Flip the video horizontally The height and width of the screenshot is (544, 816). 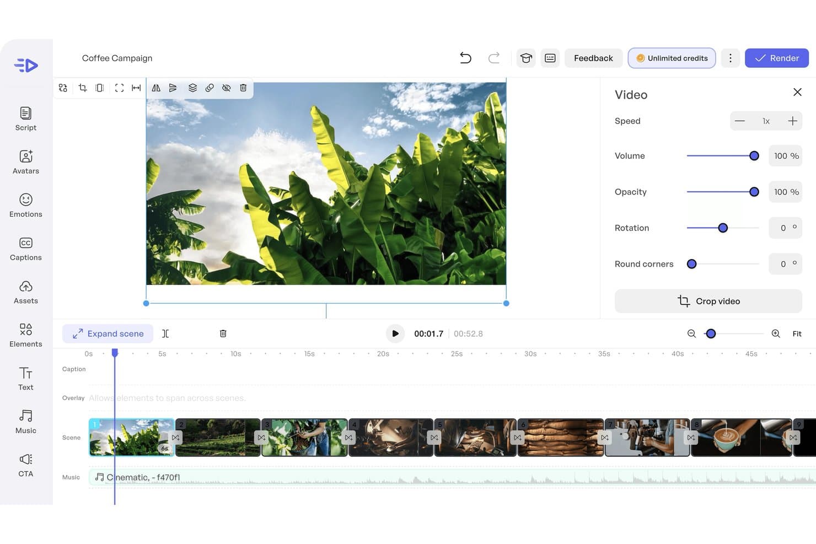tap(156, 88)
